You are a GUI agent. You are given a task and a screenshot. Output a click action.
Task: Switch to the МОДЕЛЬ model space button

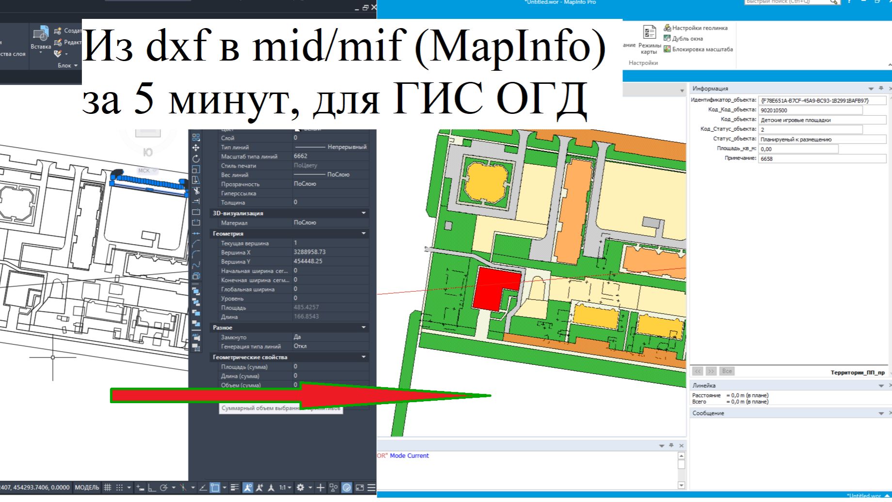87,487
